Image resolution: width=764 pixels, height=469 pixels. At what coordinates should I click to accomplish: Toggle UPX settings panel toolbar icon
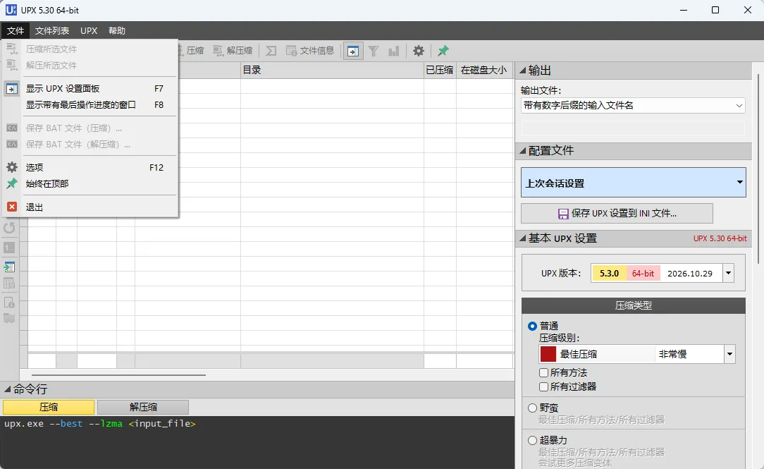click(353, 51)
